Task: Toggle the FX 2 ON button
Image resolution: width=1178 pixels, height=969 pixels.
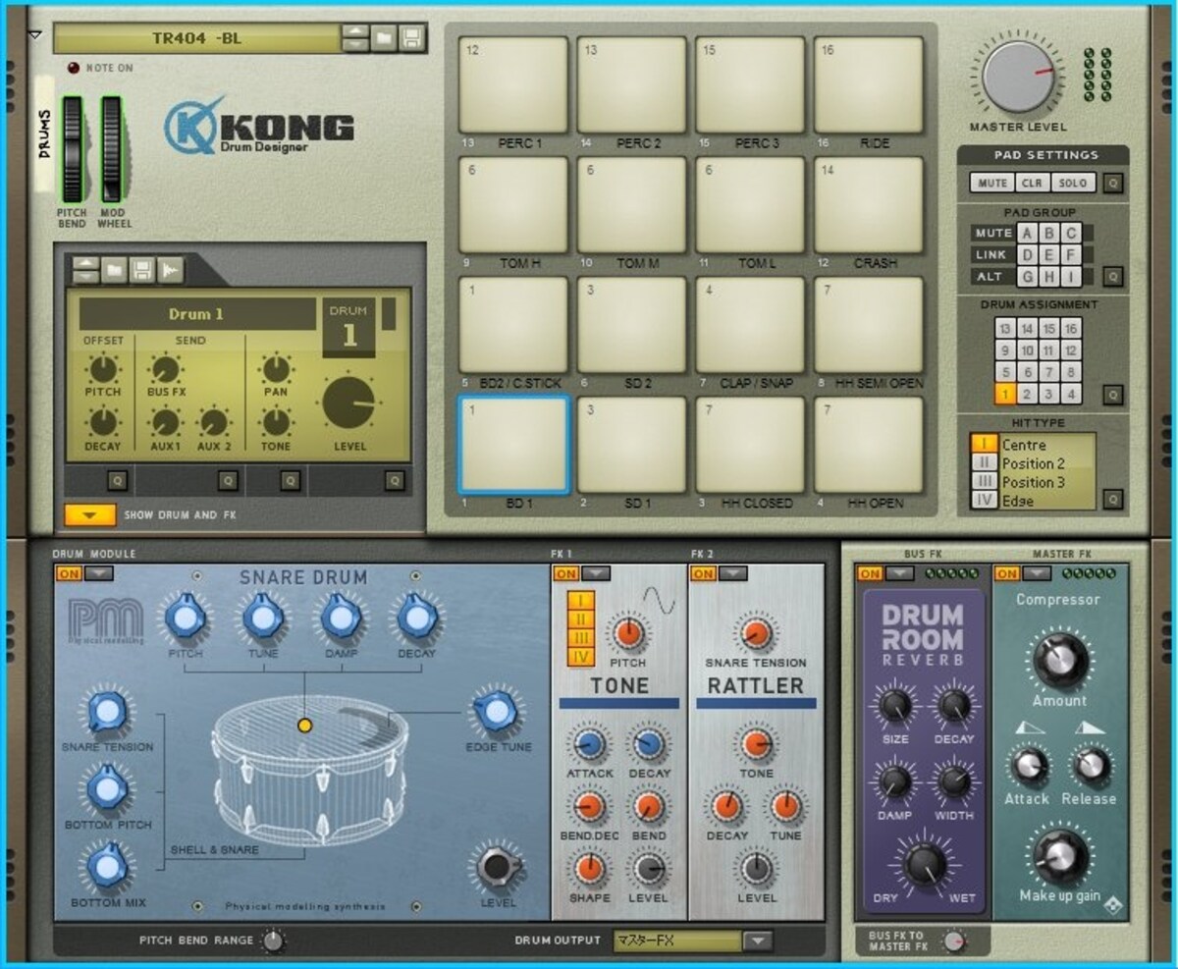Action: pos(704,573)
